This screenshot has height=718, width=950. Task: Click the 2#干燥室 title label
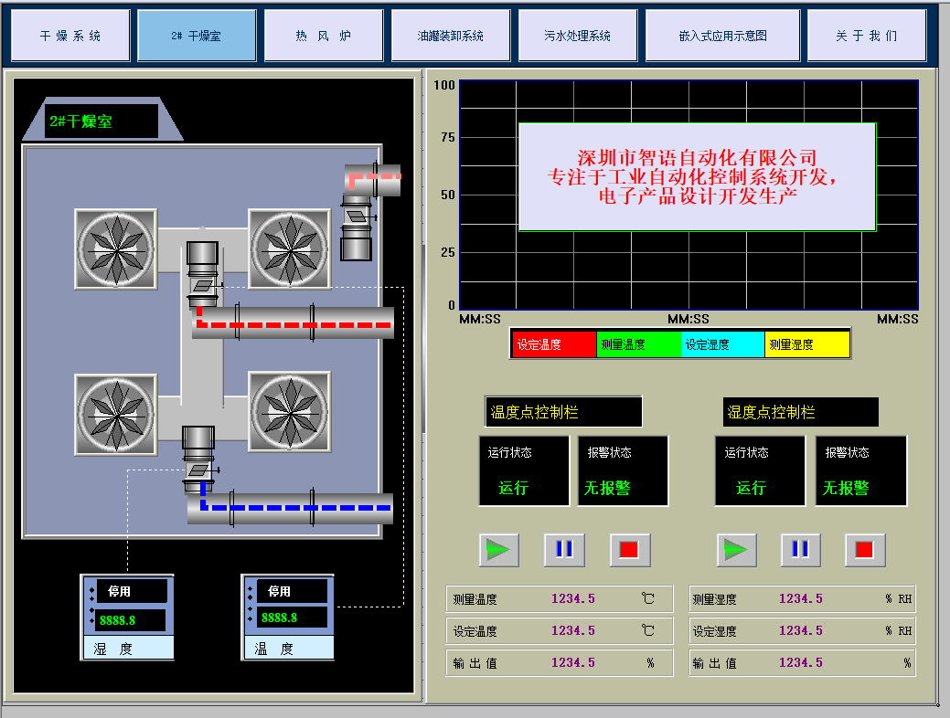(101, 121)
